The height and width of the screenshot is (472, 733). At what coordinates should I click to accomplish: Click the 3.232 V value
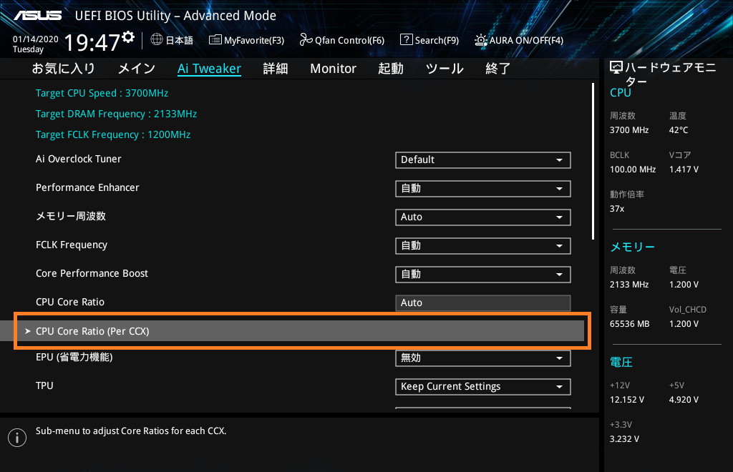click(624, 439)
